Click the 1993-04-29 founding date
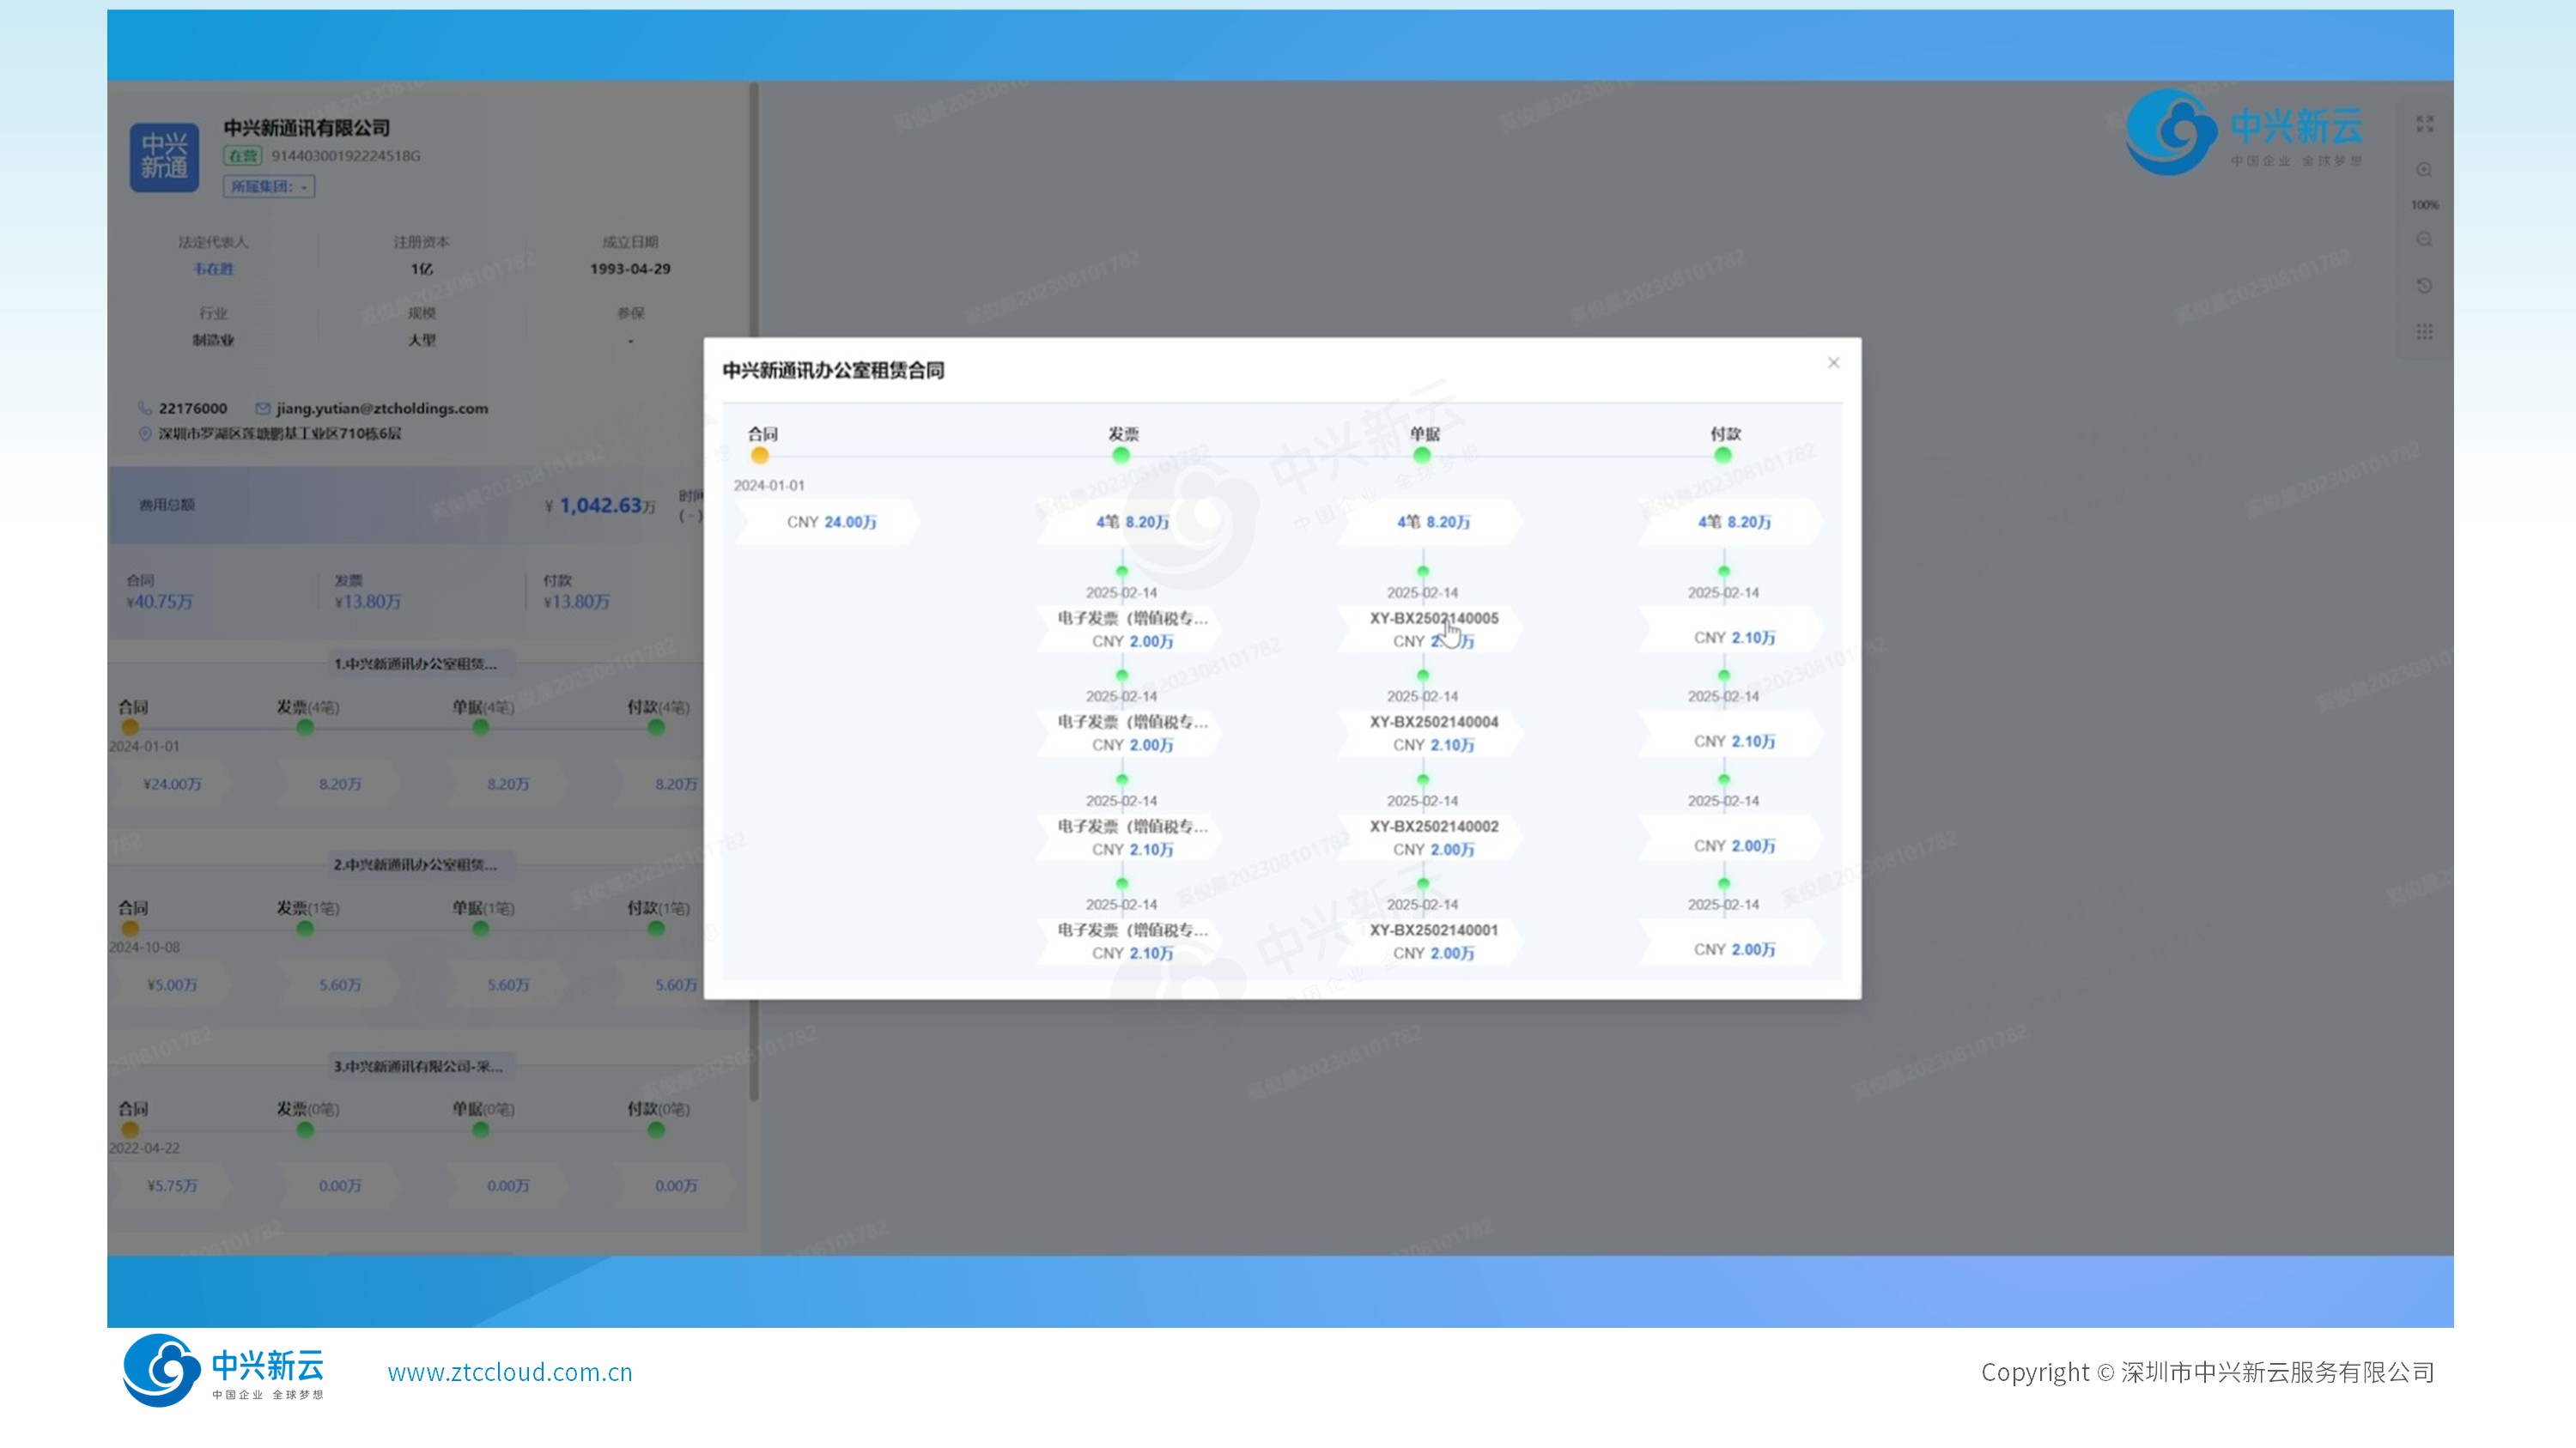The height and width of the screenshot is (1448, 2576). (630, 269)
